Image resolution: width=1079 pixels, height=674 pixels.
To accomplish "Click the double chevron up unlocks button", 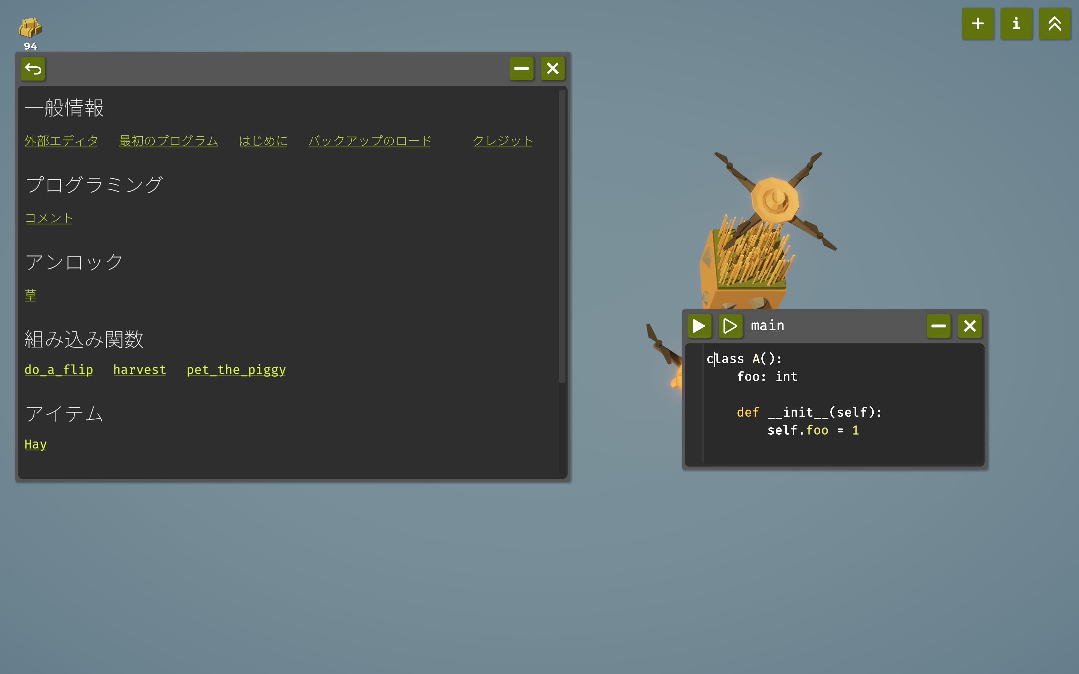I will coord(1054,24).
